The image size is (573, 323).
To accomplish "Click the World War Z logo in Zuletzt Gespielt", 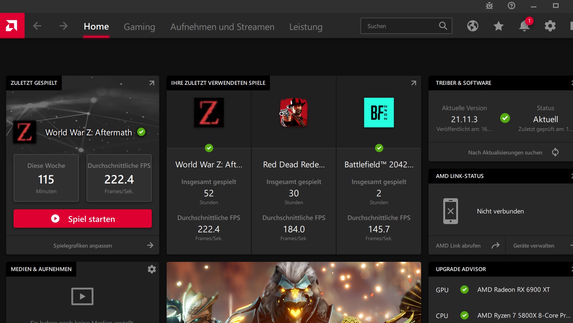I will [25, 132].
